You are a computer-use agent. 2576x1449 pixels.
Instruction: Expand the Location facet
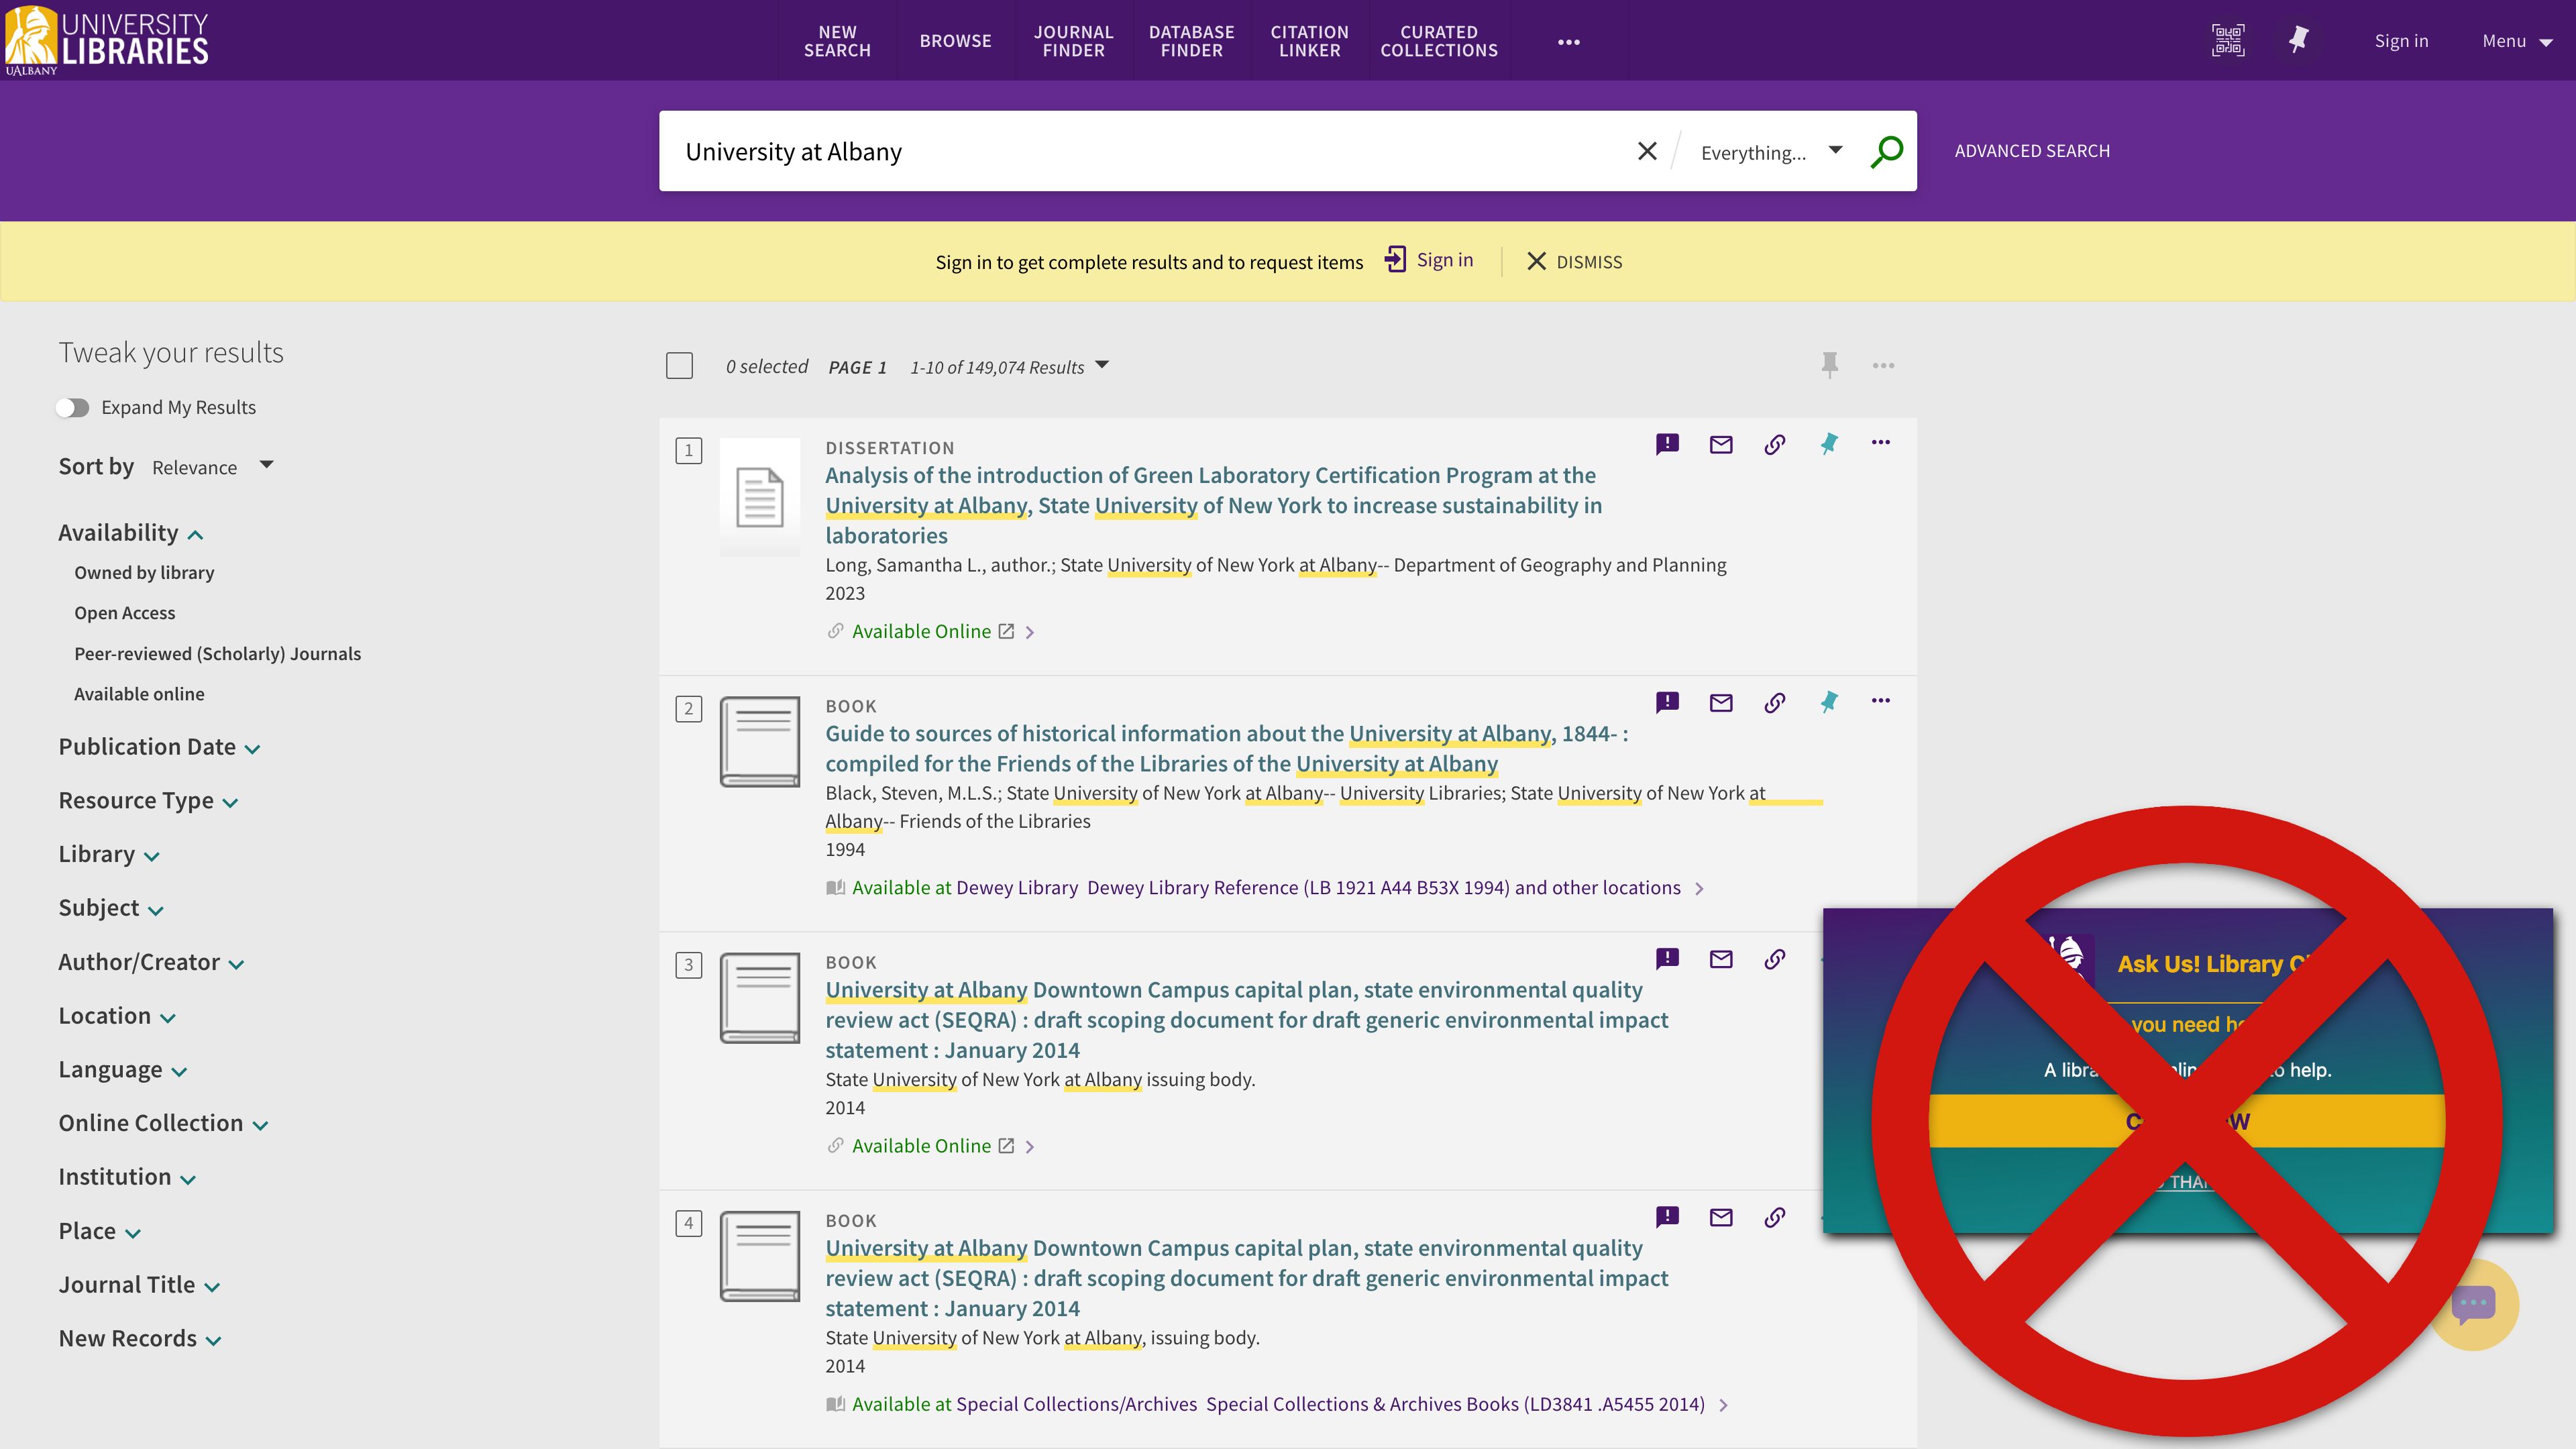coord(117,1016)
